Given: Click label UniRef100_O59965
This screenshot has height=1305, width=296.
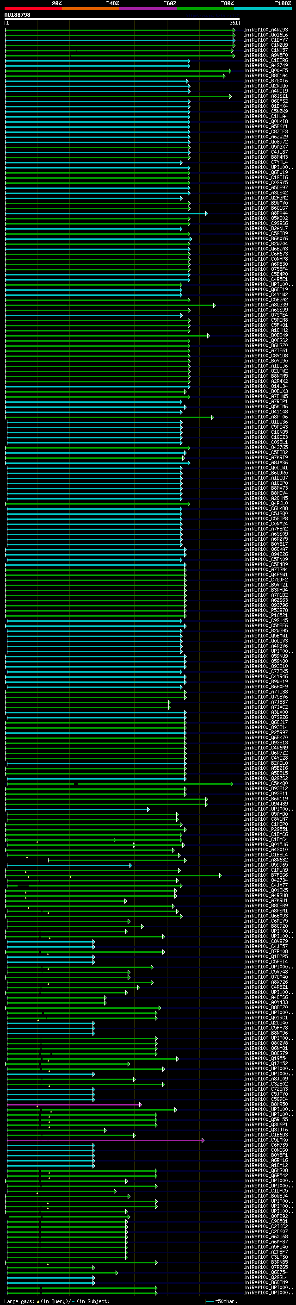Looking at the screenshot, I should pyautogui.click(x=265, y=865).
